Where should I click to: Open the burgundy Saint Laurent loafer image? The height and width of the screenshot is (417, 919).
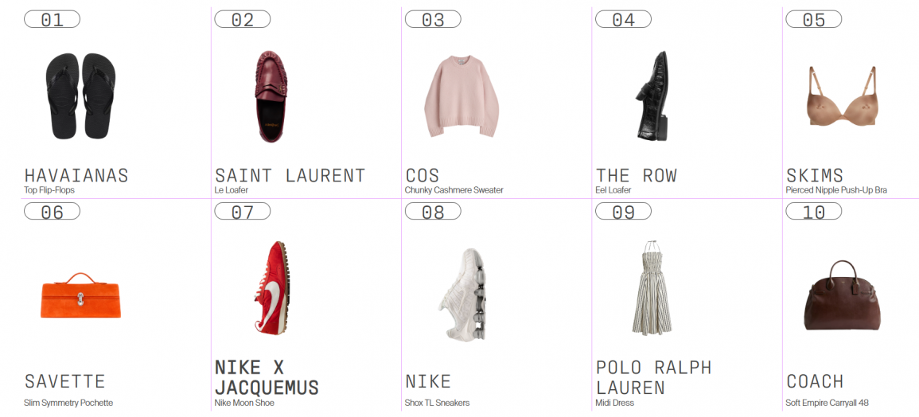click(x=271, y=96)
